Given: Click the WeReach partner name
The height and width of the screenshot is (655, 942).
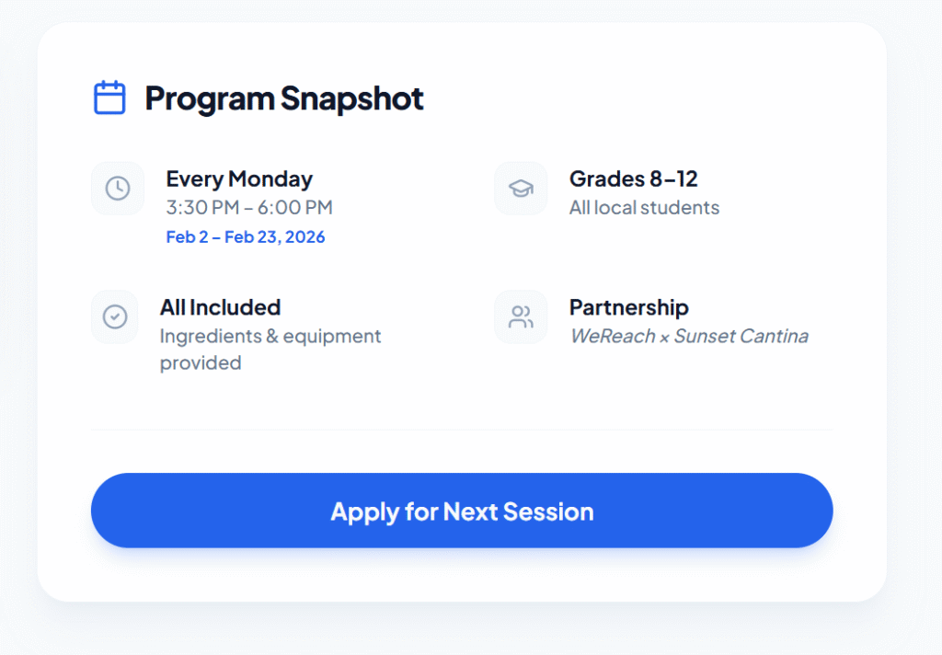Looking at the screenshot, I should (x=611, y=337).
